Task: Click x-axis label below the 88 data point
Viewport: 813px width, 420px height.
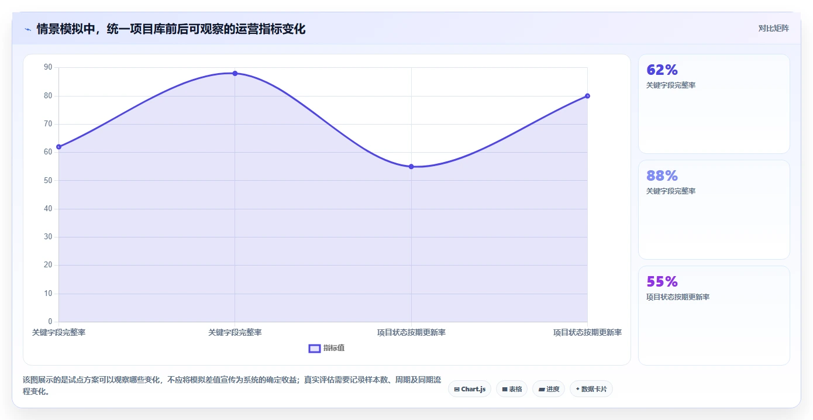Action: (235, 333)
